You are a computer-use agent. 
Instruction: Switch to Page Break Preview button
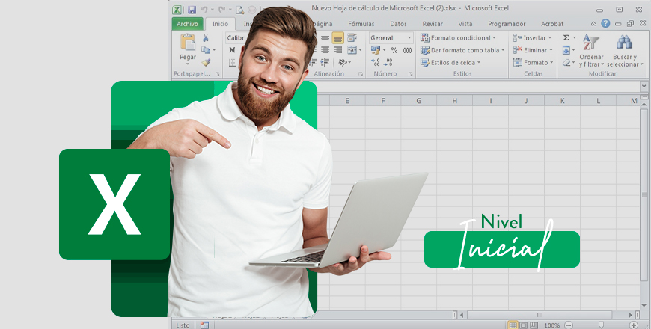[534, 325]
